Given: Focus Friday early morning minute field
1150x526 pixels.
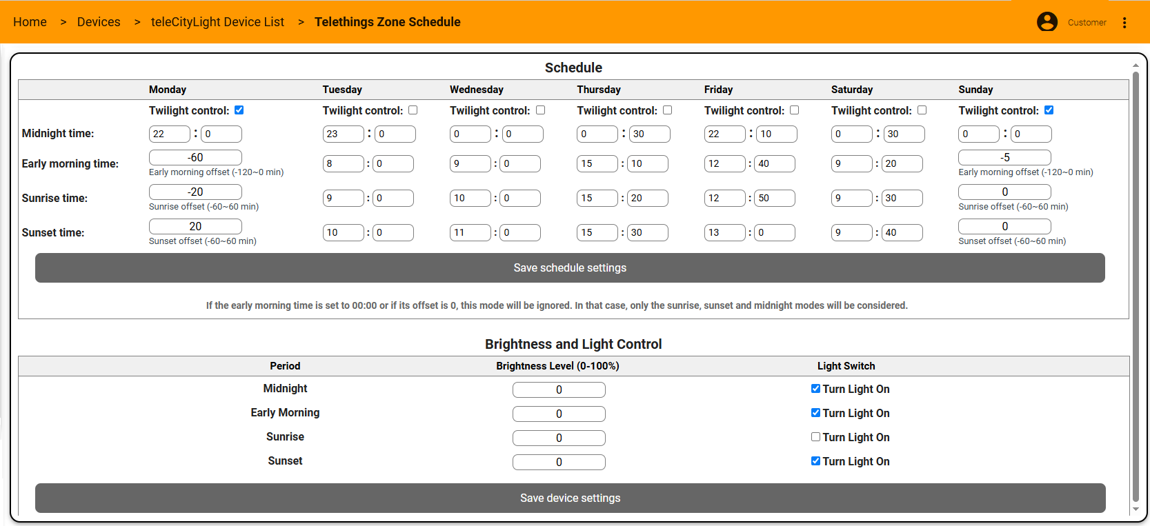Looking at the screenshot, I should [775, 163].
